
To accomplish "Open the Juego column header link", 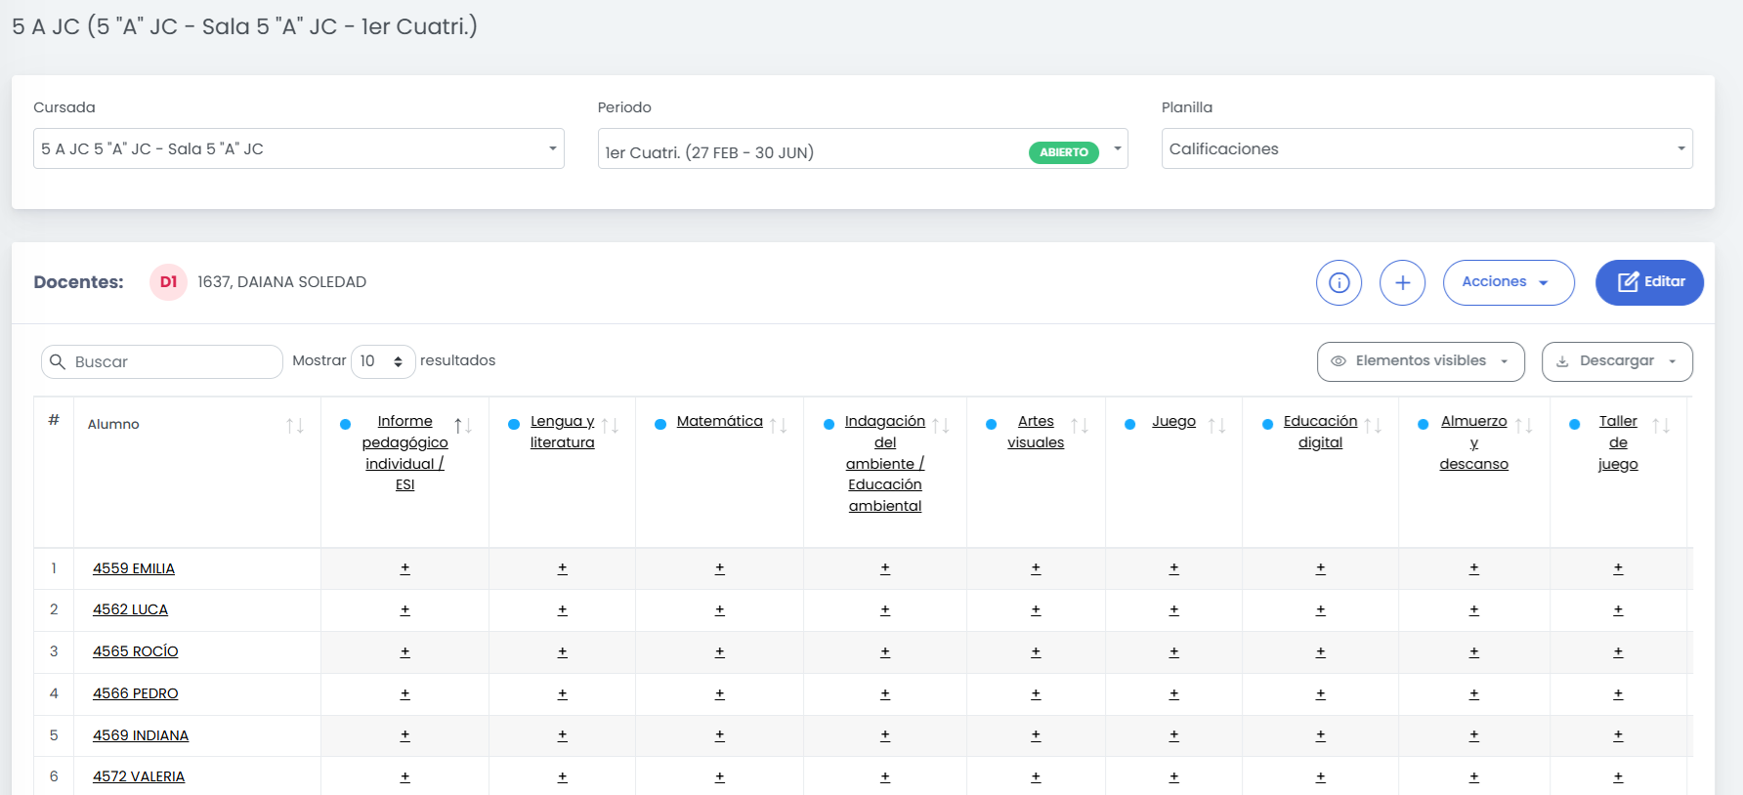I will click(x=1174, y=421).
